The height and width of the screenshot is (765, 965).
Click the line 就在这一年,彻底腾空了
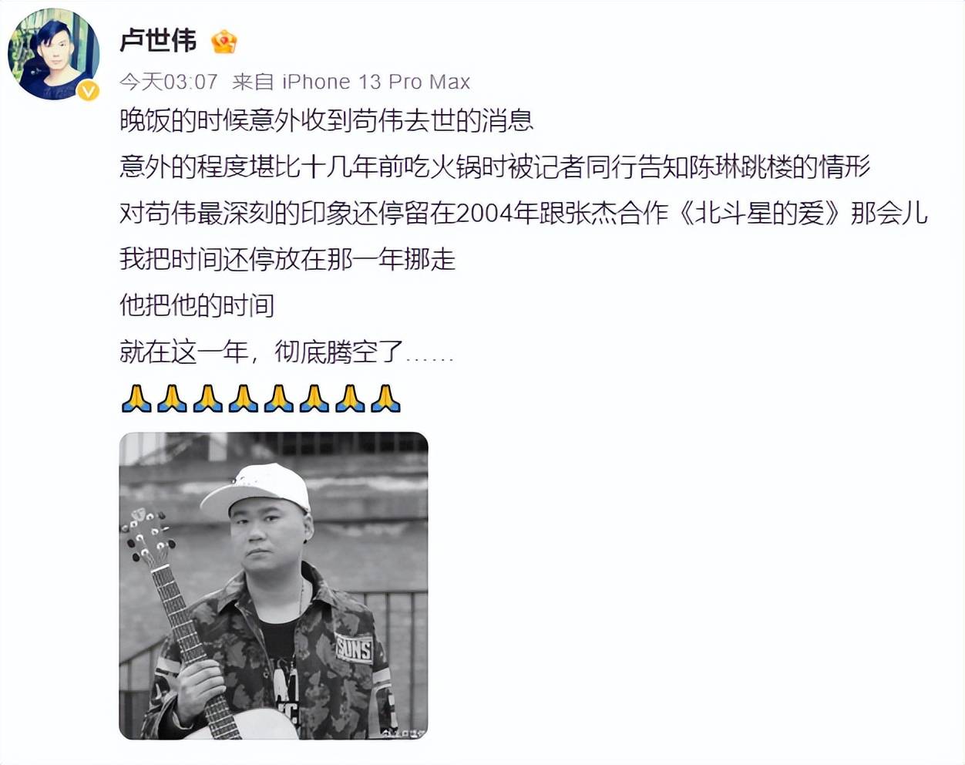click(x=287, y=352)
